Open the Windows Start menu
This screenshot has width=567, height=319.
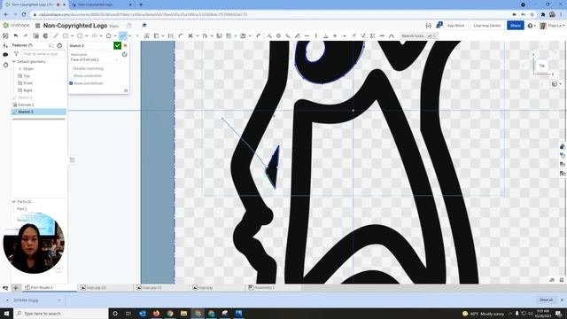[6, 313]
